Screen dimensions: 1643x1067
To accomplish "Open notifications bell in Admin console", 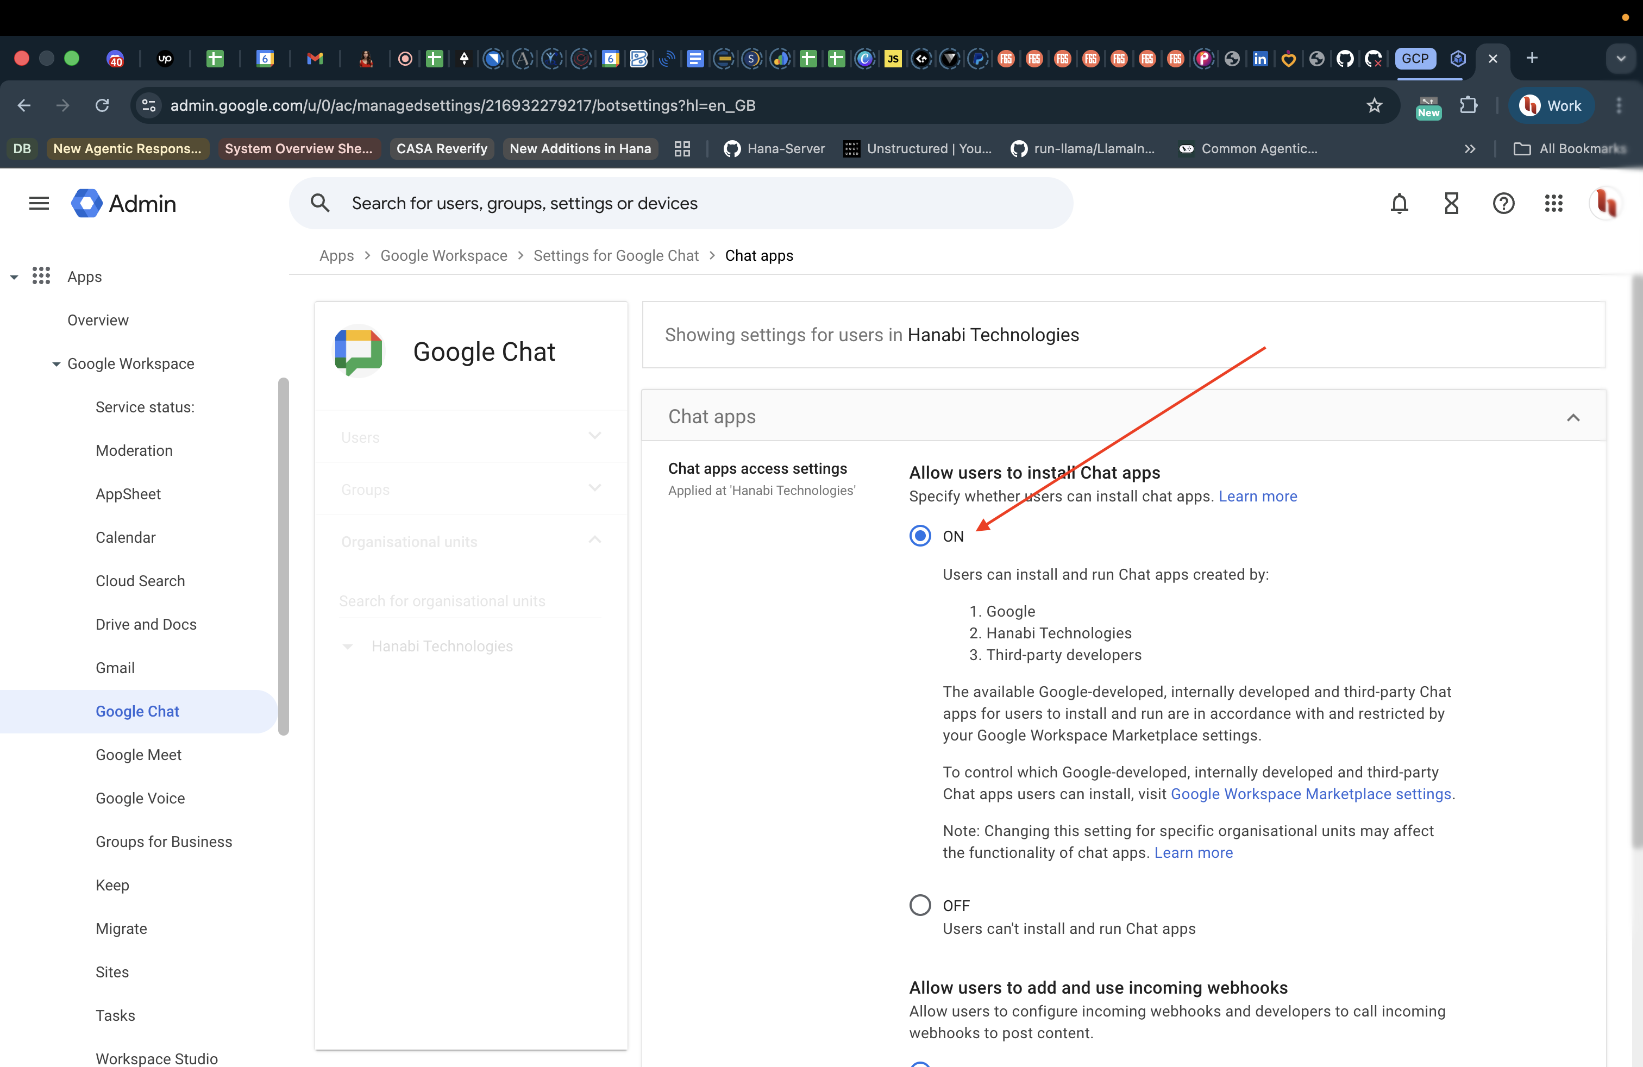I will [x=1399, y=203].
